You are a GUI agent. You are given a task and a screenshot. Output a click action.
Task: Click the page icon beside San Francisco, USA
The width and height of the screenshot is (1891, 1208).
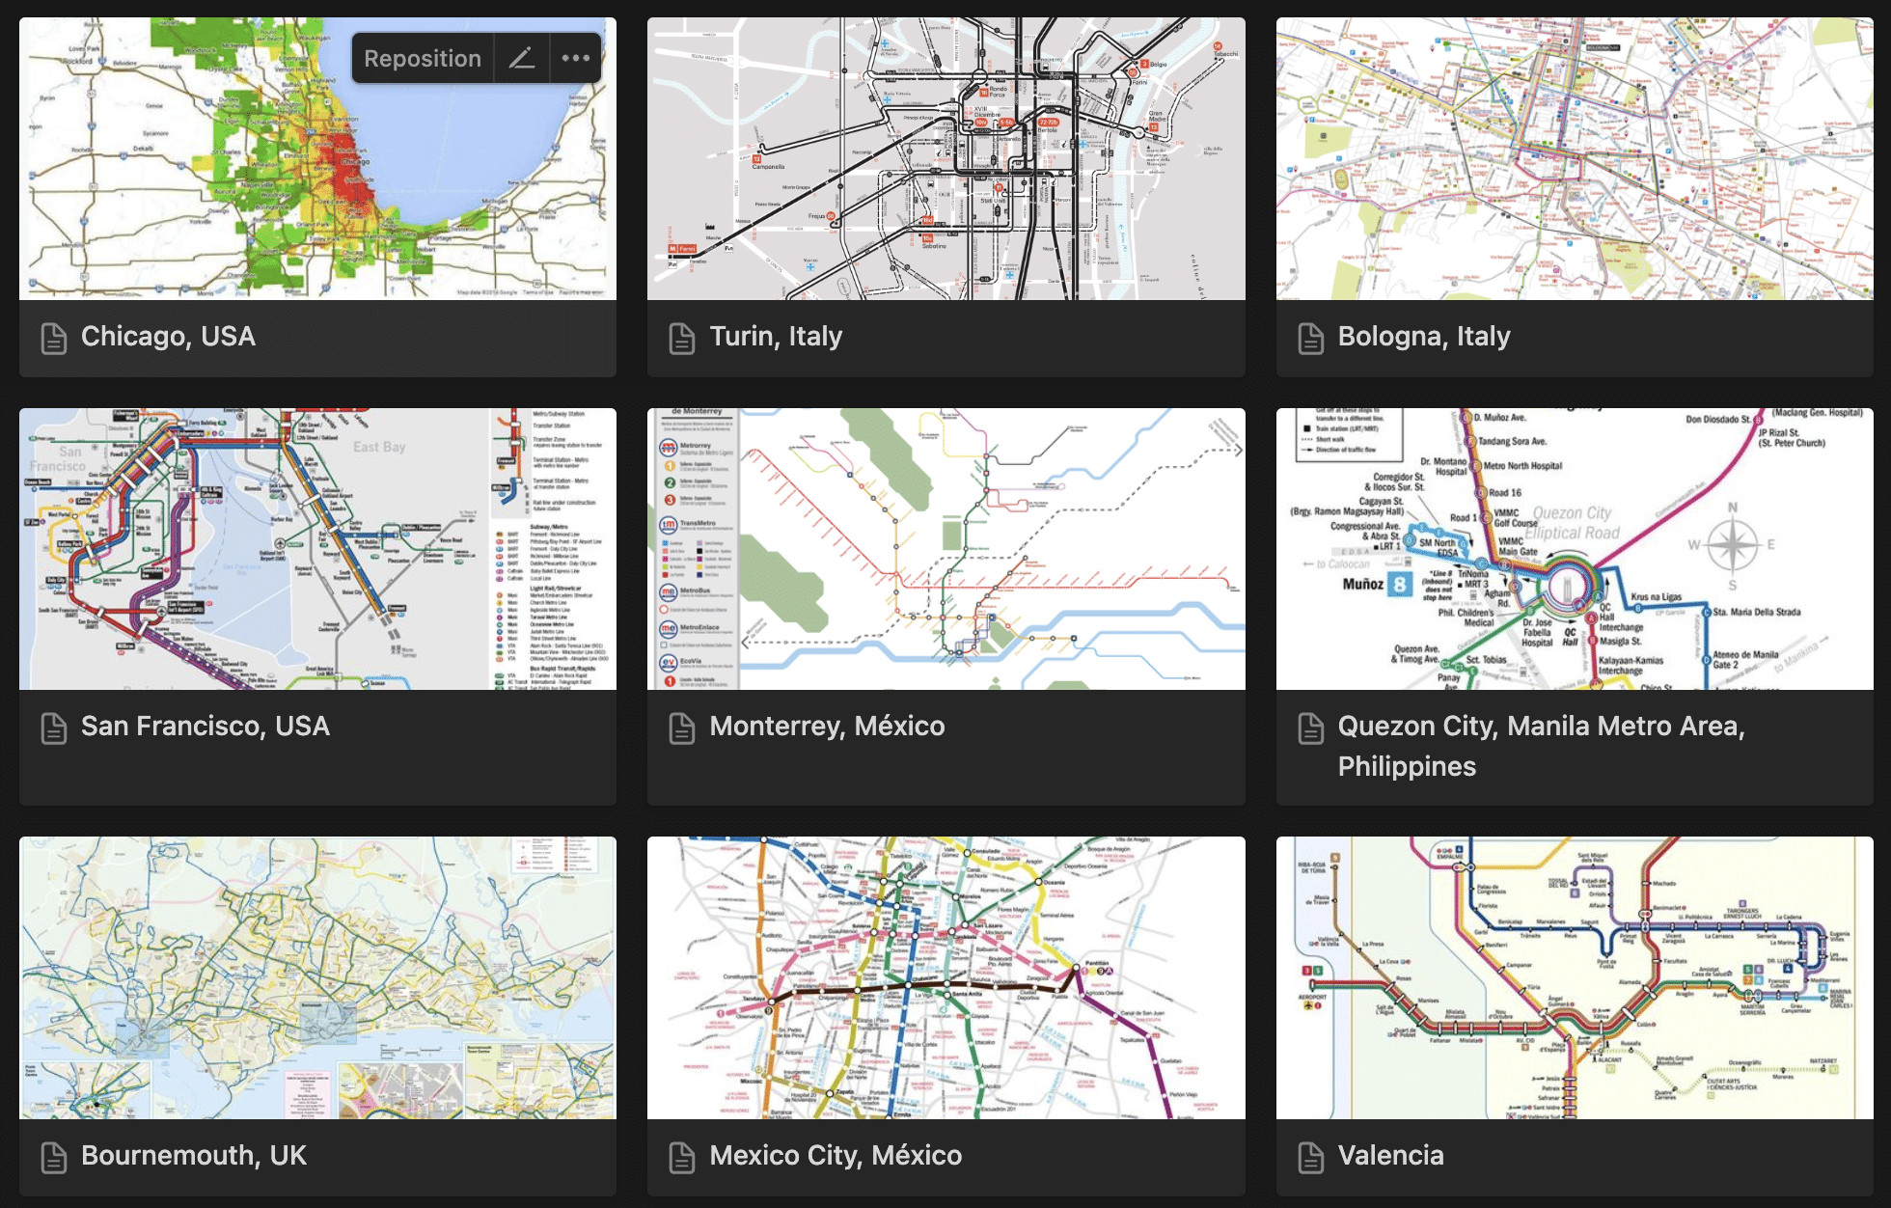54,728
